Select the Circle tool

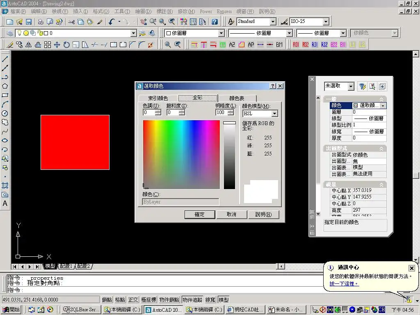(5, 113)
